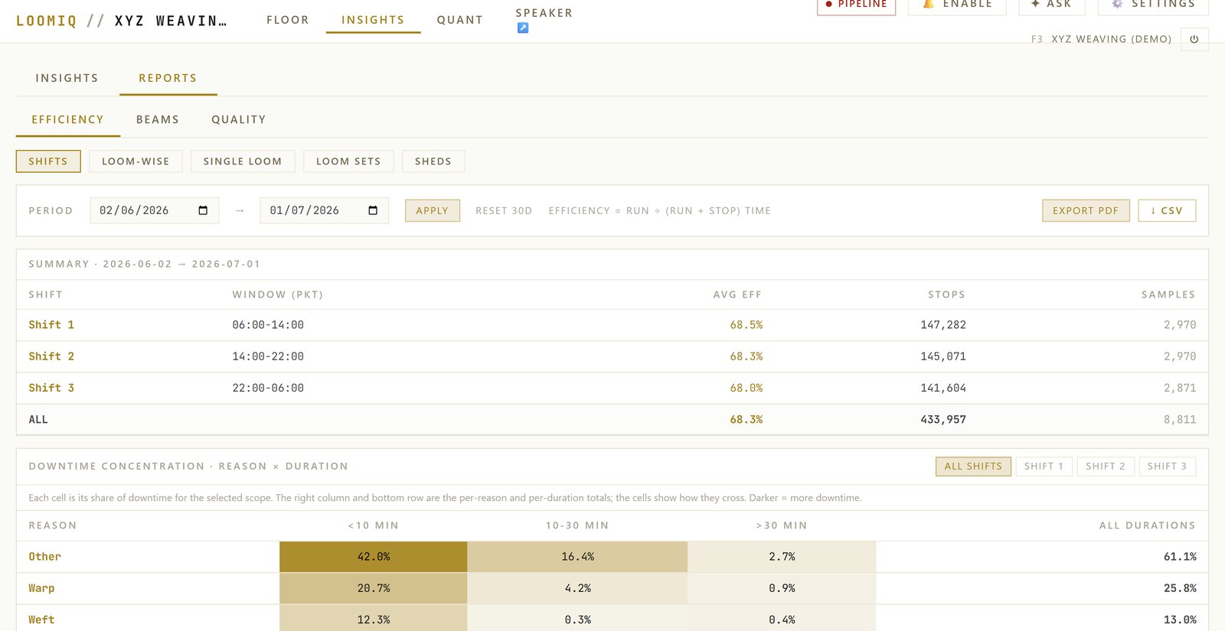Click the 25.8% all-durations total

click(1180, 588)
